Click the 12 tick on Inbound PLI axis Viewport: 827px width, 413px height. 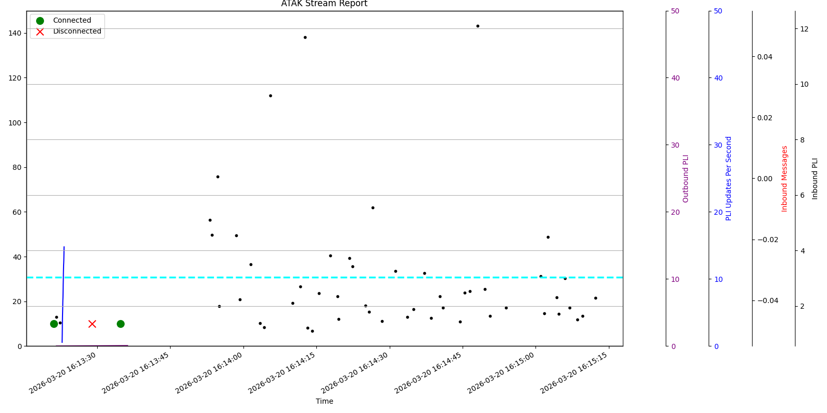tap(804, 29)
